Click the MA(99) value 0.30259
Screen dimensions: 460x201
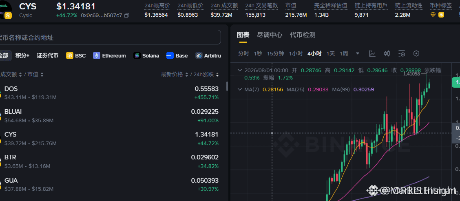click(364, 90)
